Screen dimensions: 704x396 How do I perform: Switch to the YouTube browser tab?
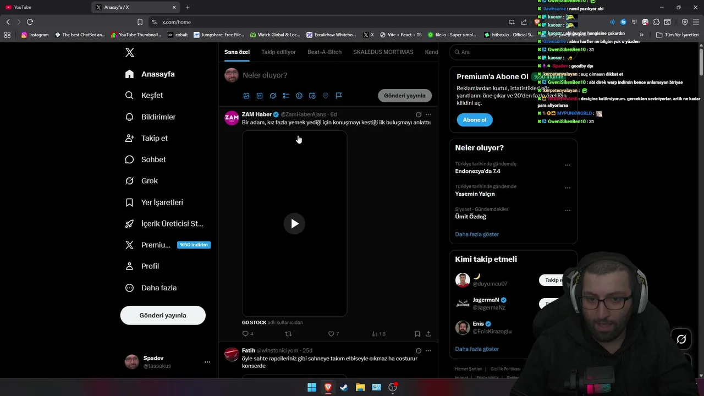coord(44,7)
